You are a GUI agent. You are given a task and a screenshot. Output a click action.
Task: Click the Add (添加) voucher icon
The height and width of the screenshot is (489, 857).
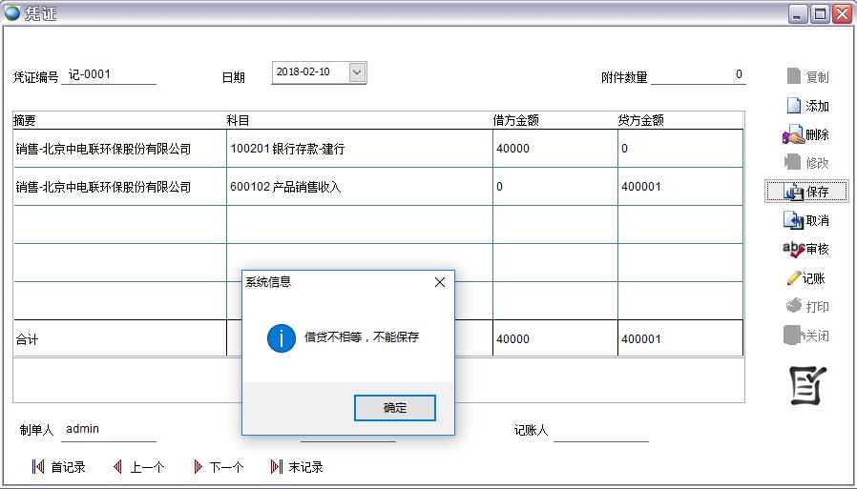point(805,106)
